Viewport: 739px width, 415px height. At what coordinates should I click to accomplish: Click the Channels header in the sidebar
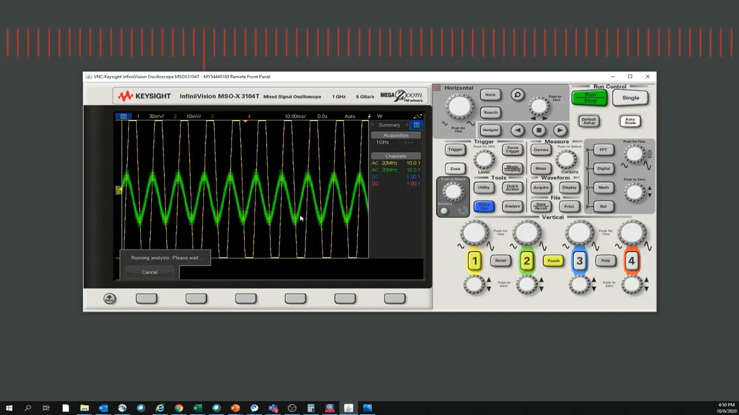click(396, 156)
